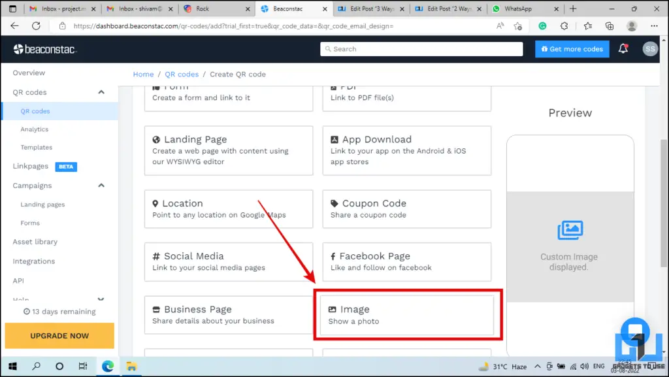669x377 pixels.
Task: Click the UPGRADE NOW button
Action: pyautogui.click(x=59, y=336)
